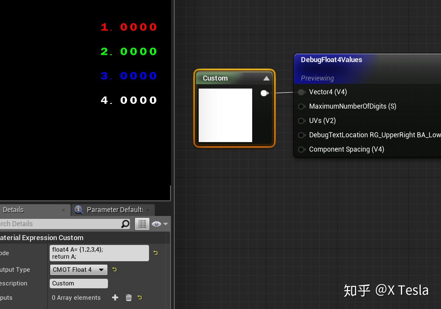
Task: Add an input using the plus icon
Action: point(115,298)
